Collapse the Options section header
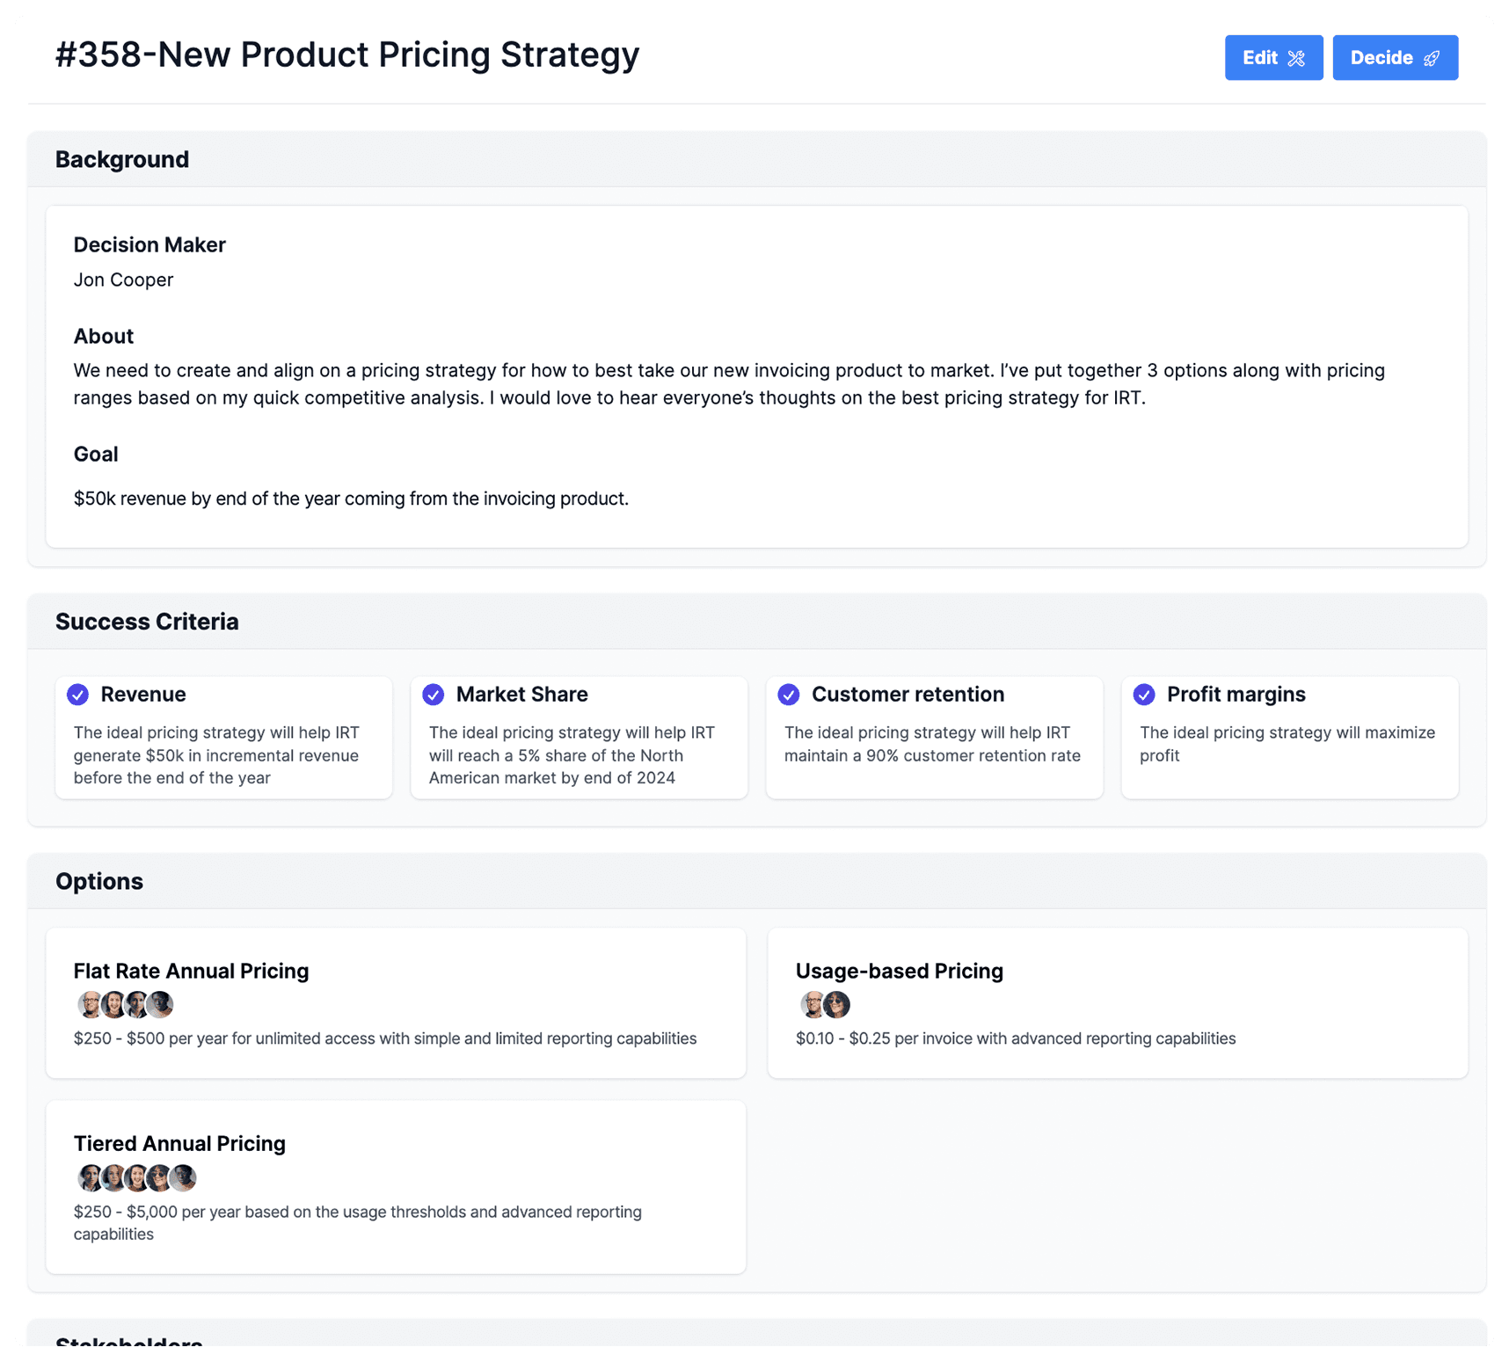The image size is (1509, 1362). pos(99,881)
